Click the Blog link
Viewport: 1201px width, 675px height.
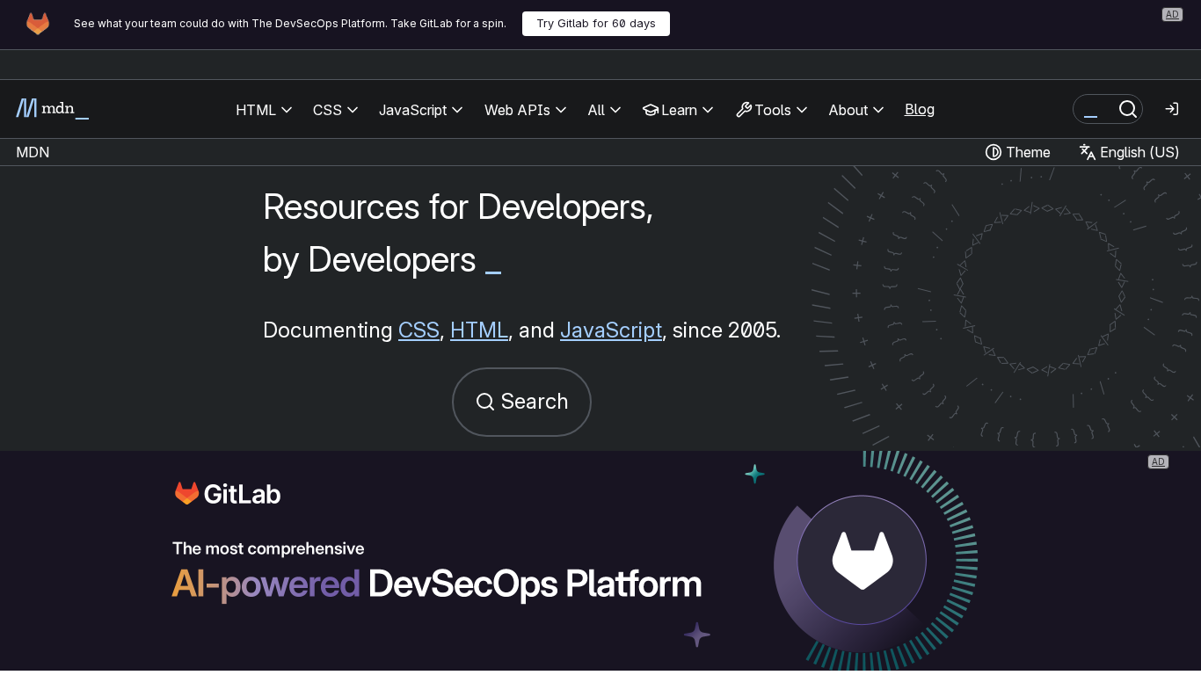pos(920,109)
